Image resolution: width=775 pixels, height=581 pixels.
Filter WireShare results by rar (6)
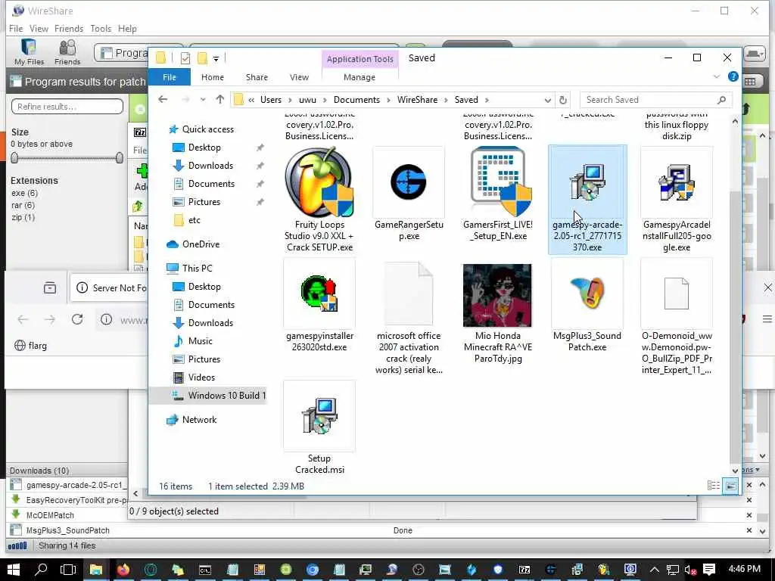[x=23, y=205]
